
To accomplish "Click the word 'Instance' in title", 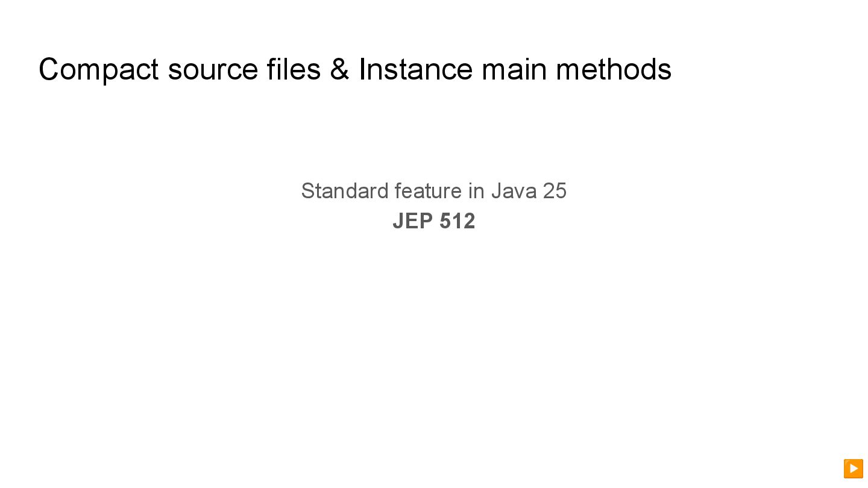I will point(415,69).
